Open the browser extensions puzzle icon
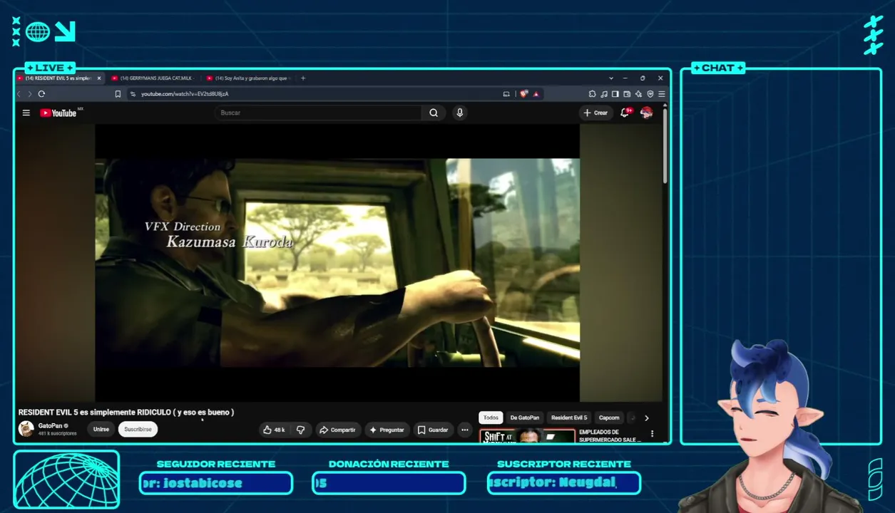895x513 pixels. pyautogui.click(x=592, y=94)
